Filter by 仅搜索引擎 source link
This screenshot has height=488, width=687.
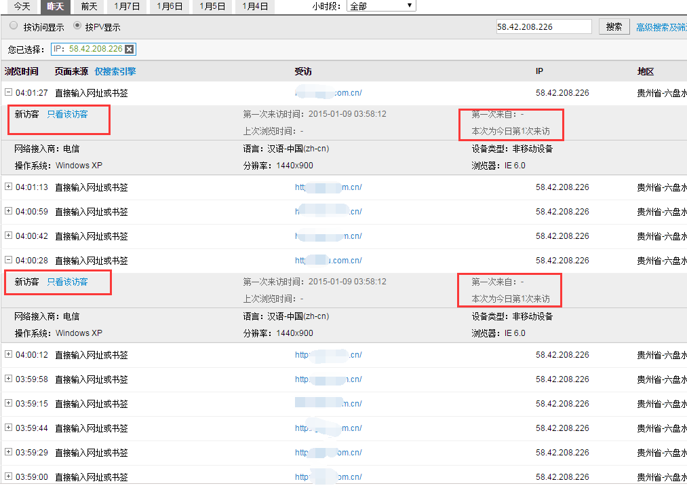pyautogui.click(x=115, y=71)
